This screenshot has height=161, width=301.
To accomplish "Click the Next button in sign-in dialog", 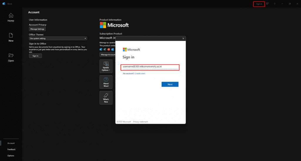I will (170, 84).
